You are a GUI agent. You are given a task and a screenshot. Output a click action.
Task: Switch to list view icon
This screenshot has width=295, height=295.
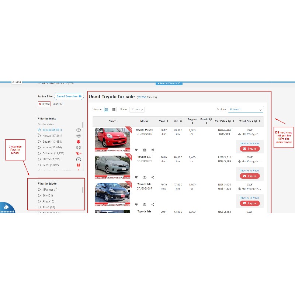(107, 109)
